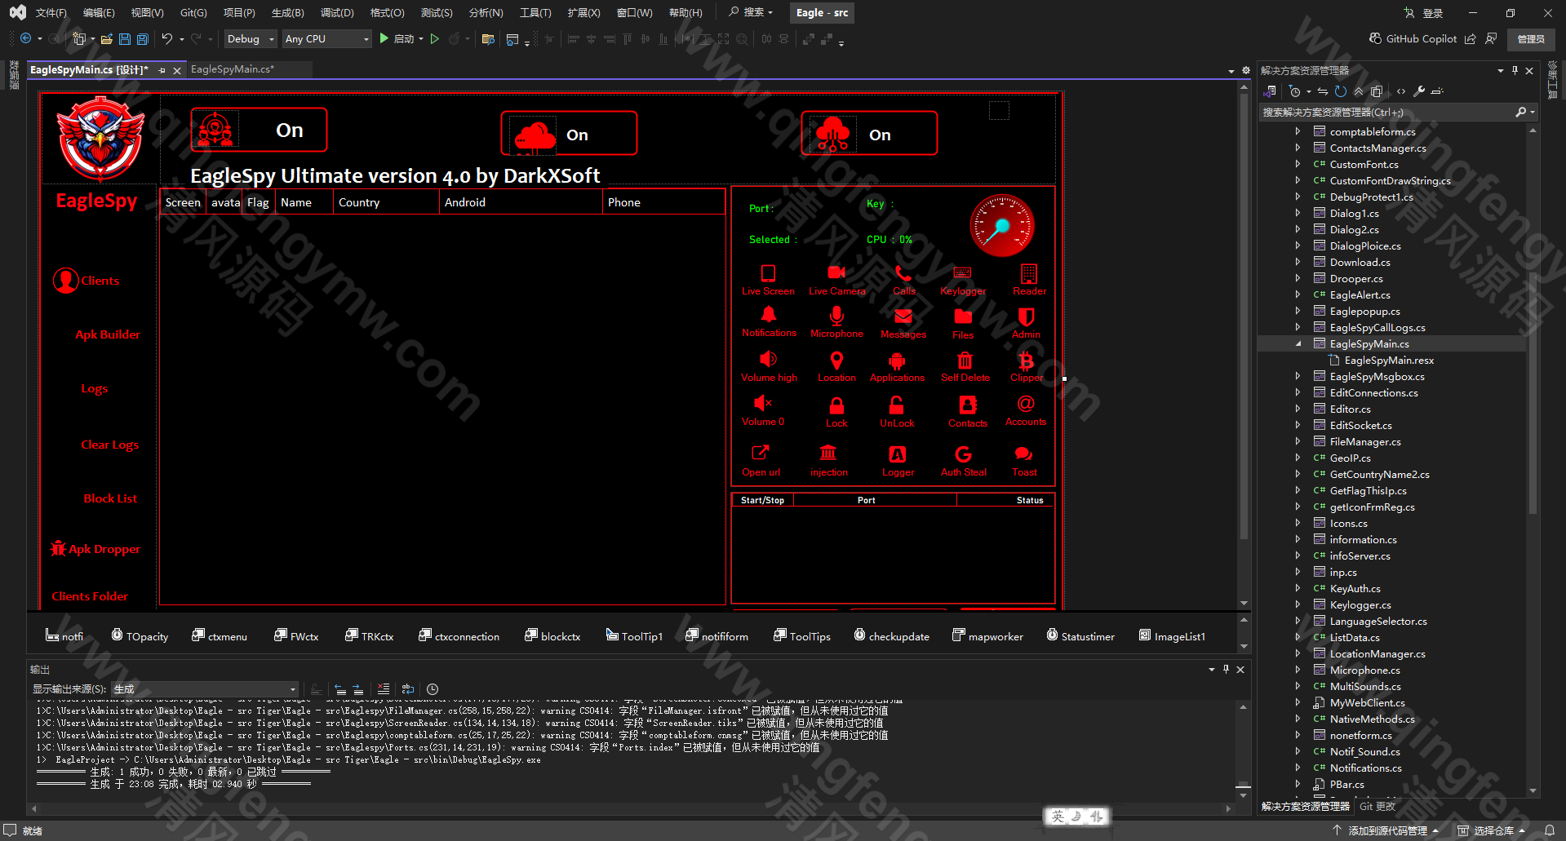Expand the FileManager.cs node

[1298, 441]
